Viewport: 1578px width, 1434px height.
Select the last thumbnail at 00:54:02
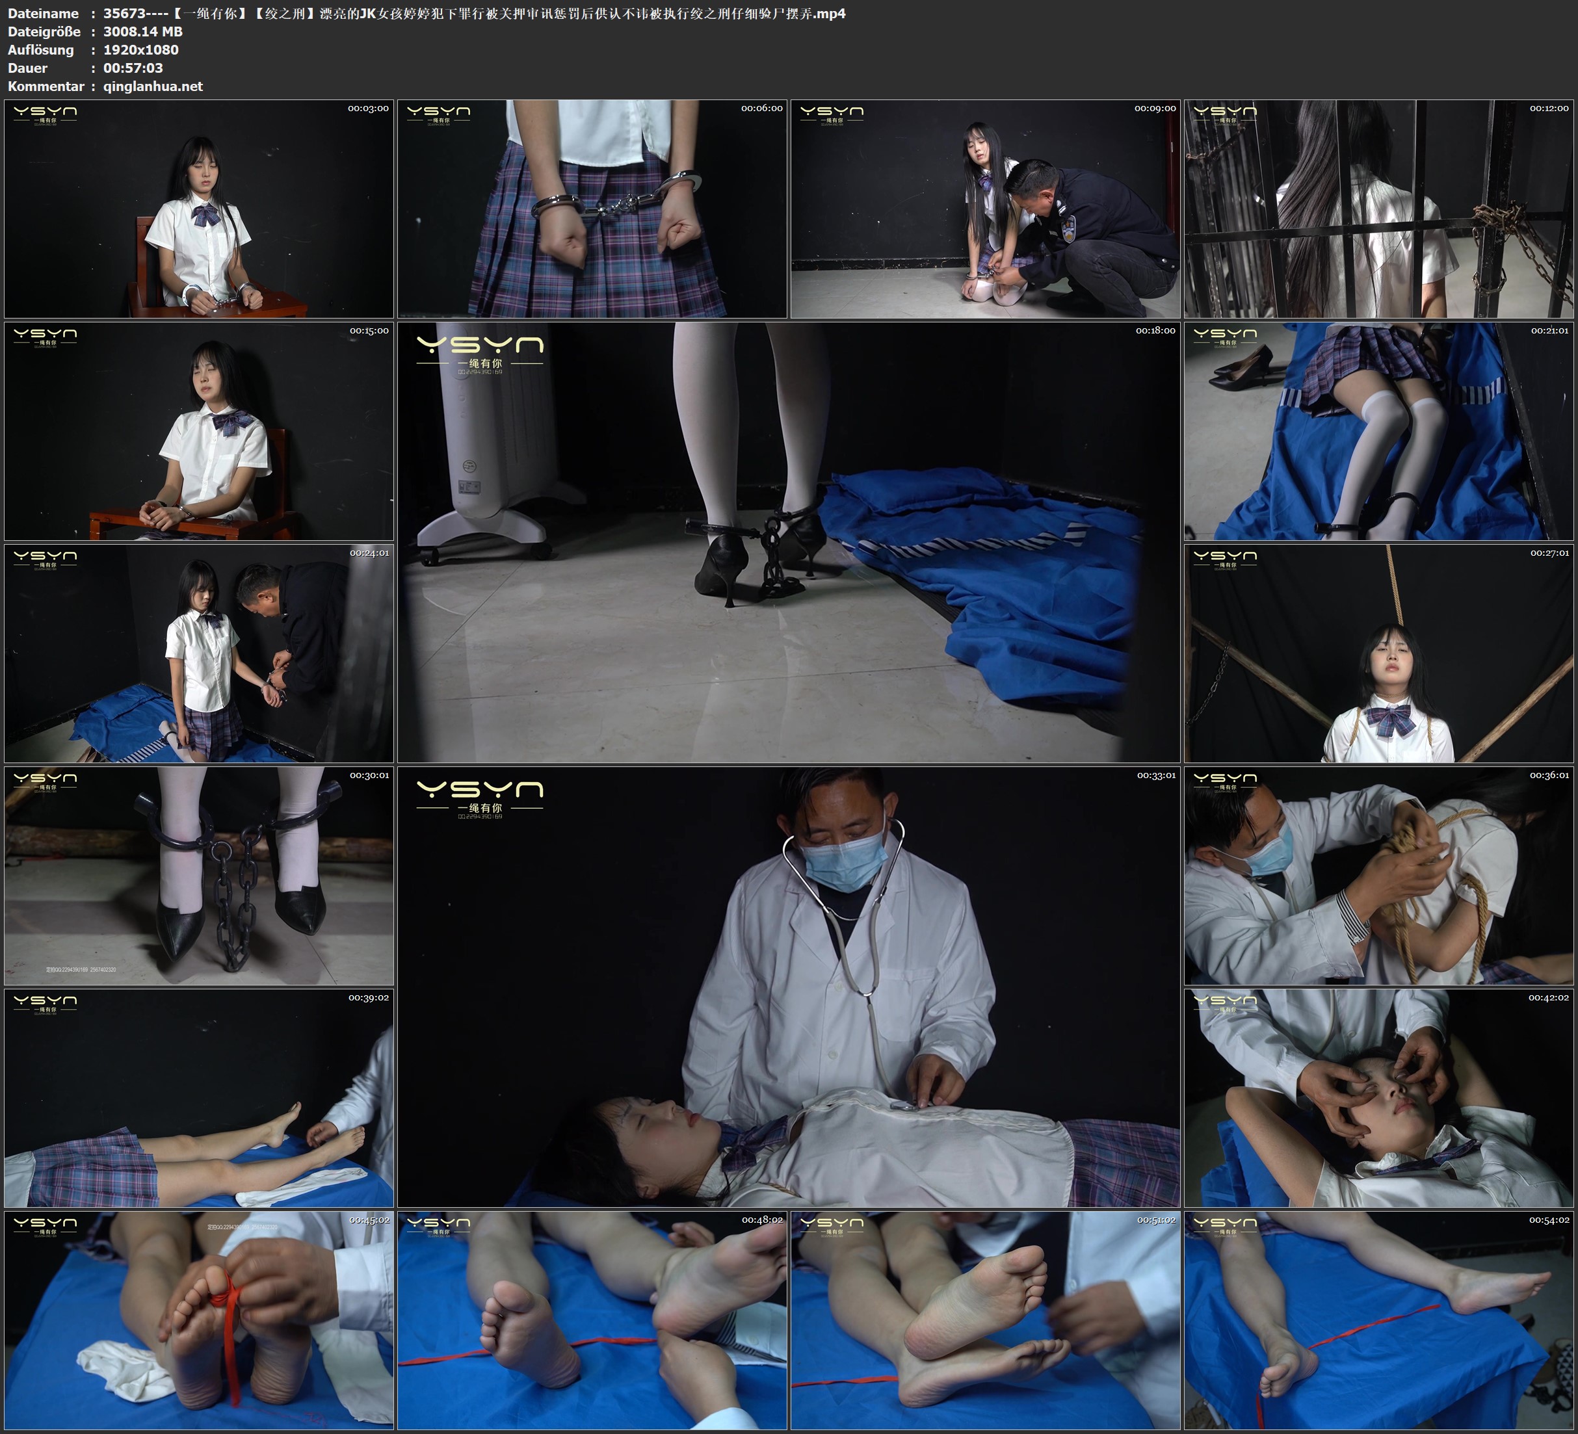click(1379, 1320)
